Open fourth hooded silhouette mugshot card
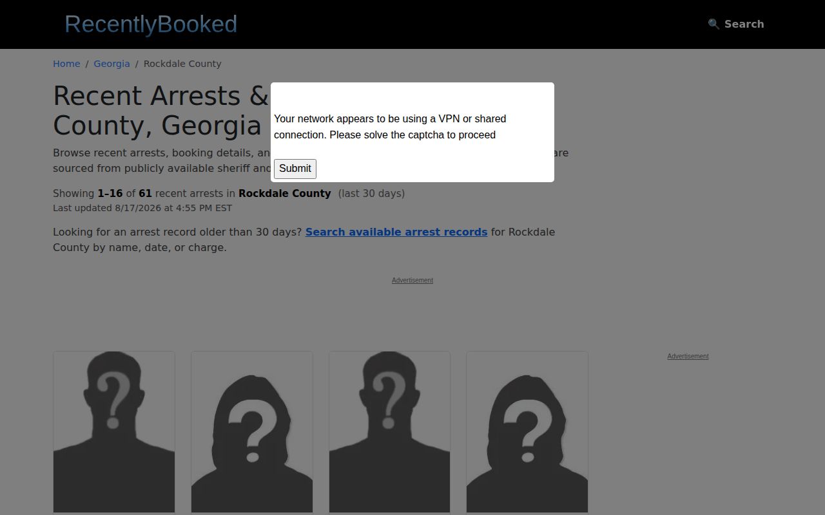The width and height of the screenshot is (825, 515). tap(527, 432)
